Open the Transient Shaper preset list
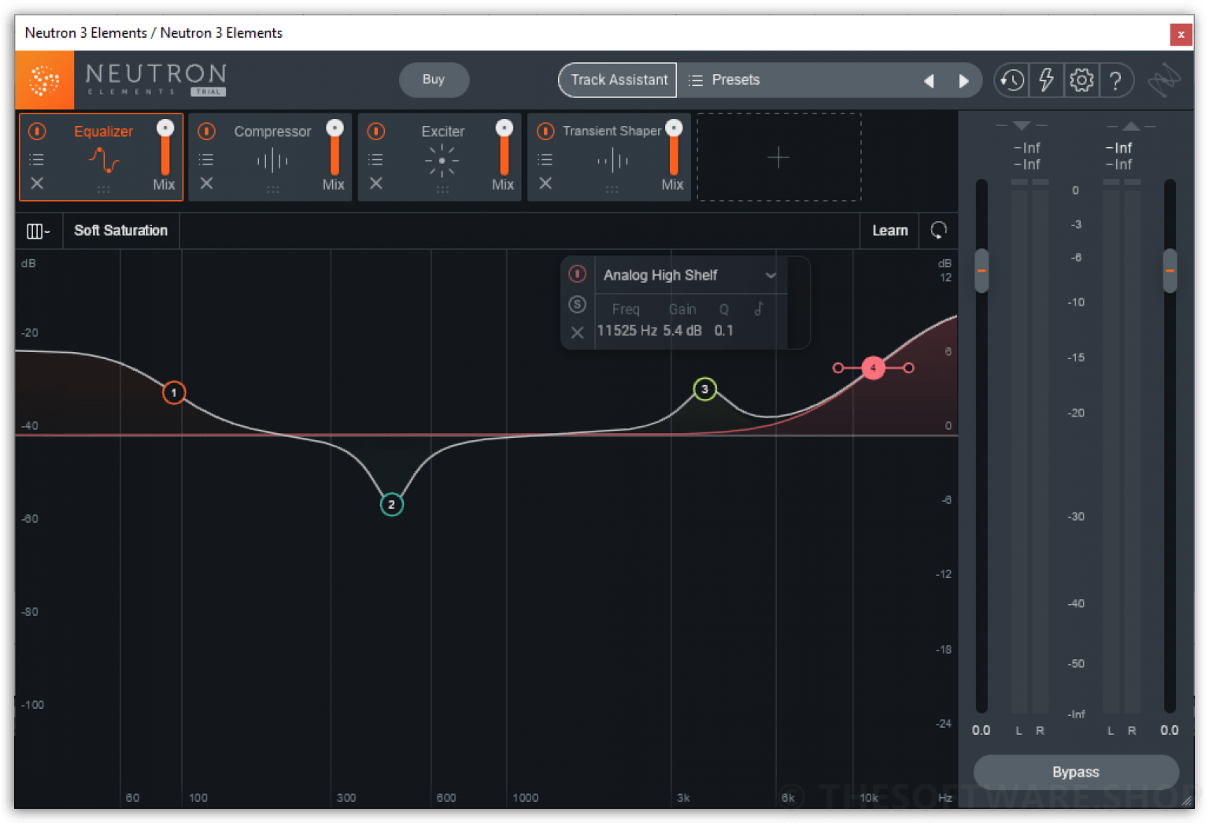 coord(545,160)
